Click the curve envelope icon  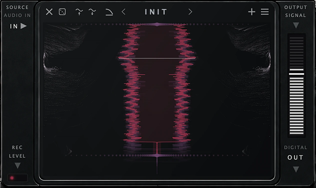pyautogui.click(x=109, y=12)
